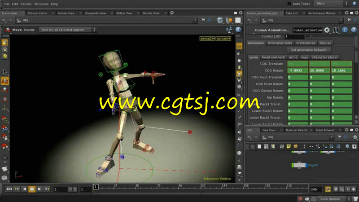Viewport: 359px width, 202px height.
Task: Select the Move tool icon in the operation bar
Action: tap(8, 30)
